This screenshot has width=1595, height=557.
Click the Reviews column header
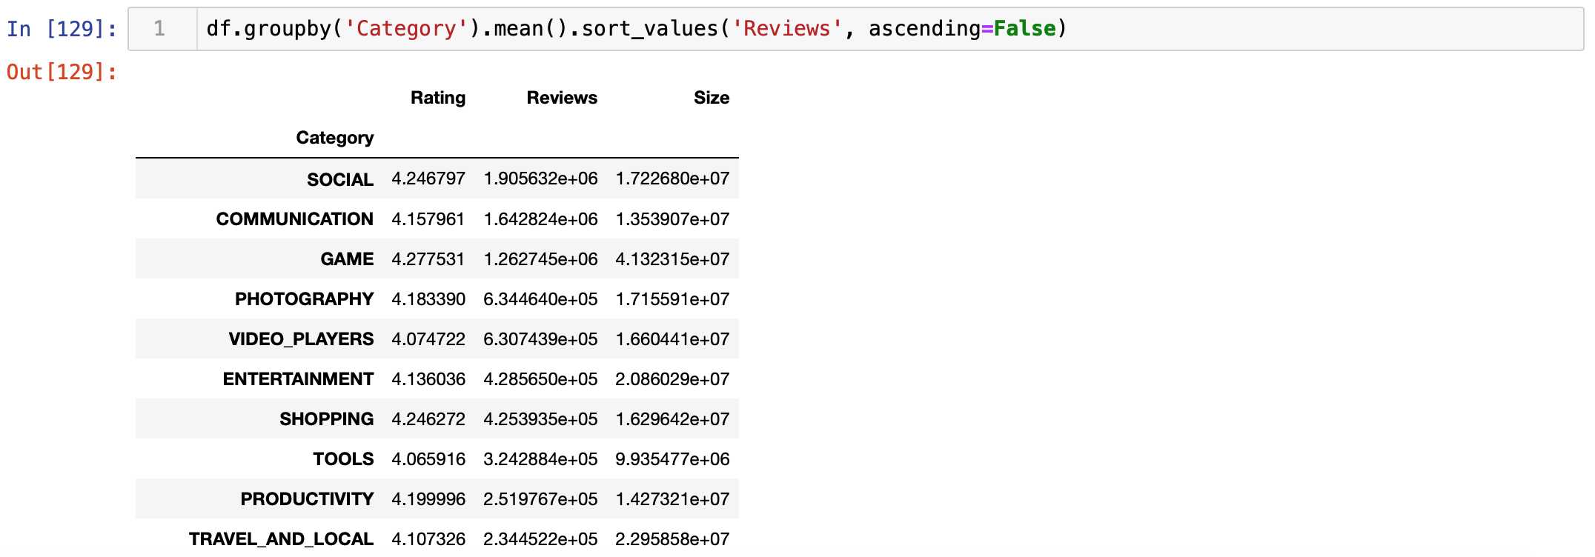point(562,98)
